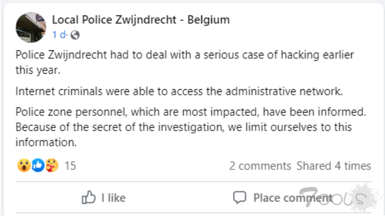View the 15 reactions count

click(x=70, y=166)
